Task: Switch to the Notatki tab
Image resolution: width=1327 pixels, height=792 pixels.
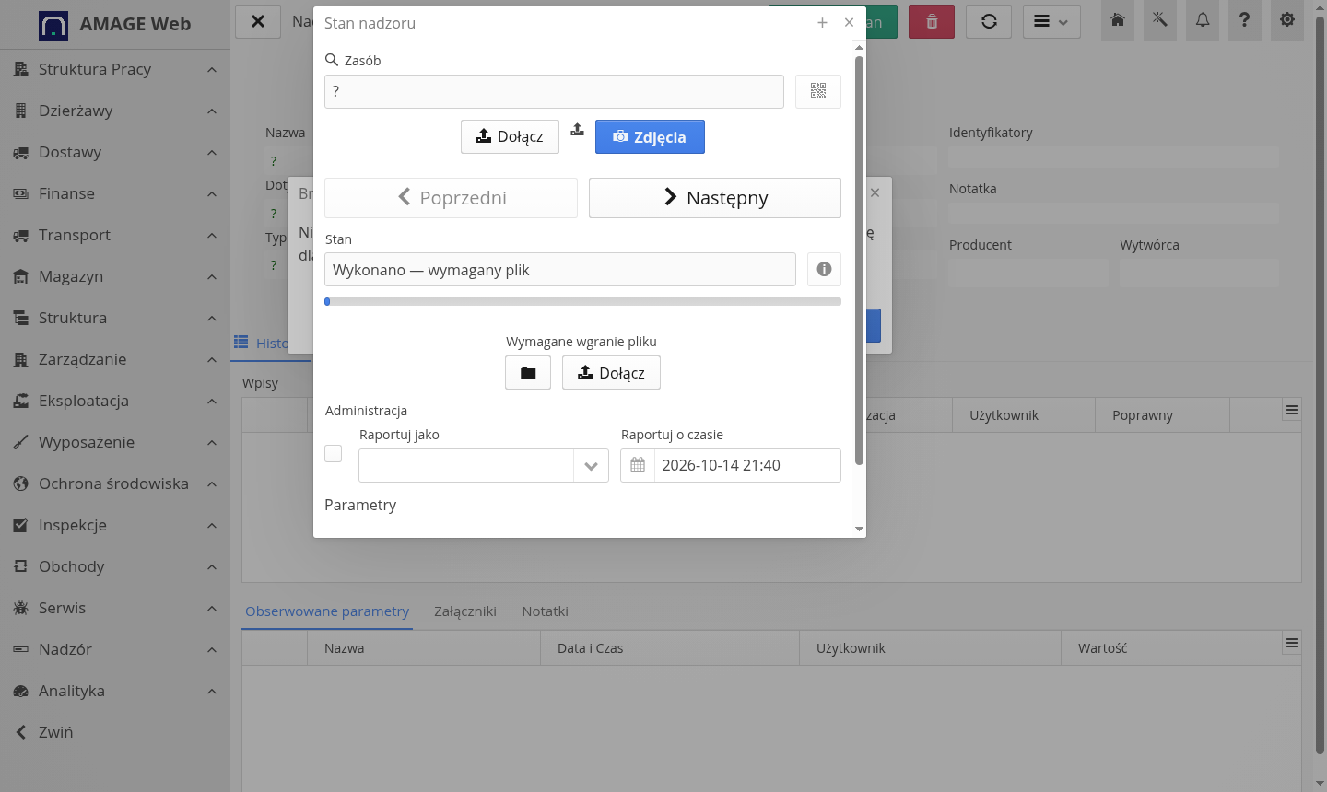Action: (x=545, y=611)
